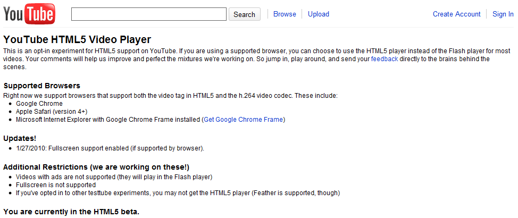Follow the feedback link in intro paragraph
This screenshot has width=518, height=218.
pos(385,60)
